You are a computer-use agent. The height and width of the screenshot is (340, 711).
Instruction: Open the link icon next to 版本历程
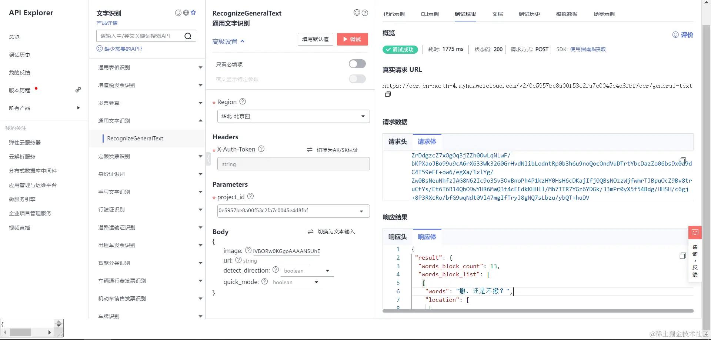coord(78,90)
